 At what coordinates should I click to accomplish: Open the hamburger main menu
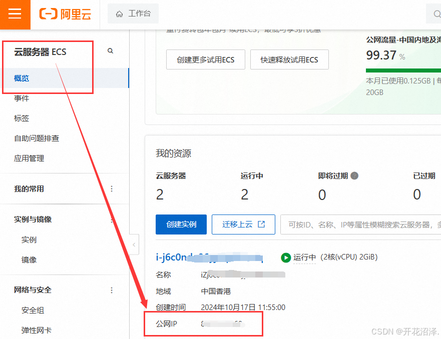[15, 13]
